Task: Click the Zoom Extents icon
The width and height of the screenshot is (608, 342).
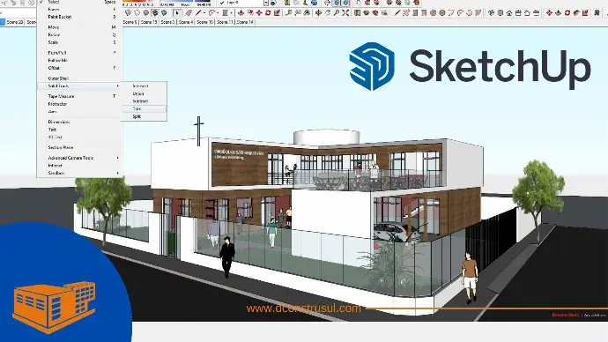Action: (x=345, y=13)
